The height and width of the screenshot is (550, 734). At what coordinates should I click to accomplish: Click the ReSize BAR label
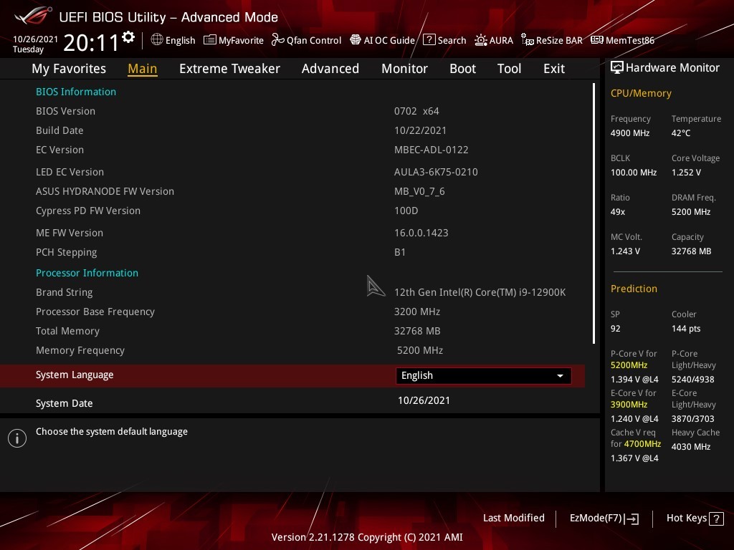click(559, 40)
